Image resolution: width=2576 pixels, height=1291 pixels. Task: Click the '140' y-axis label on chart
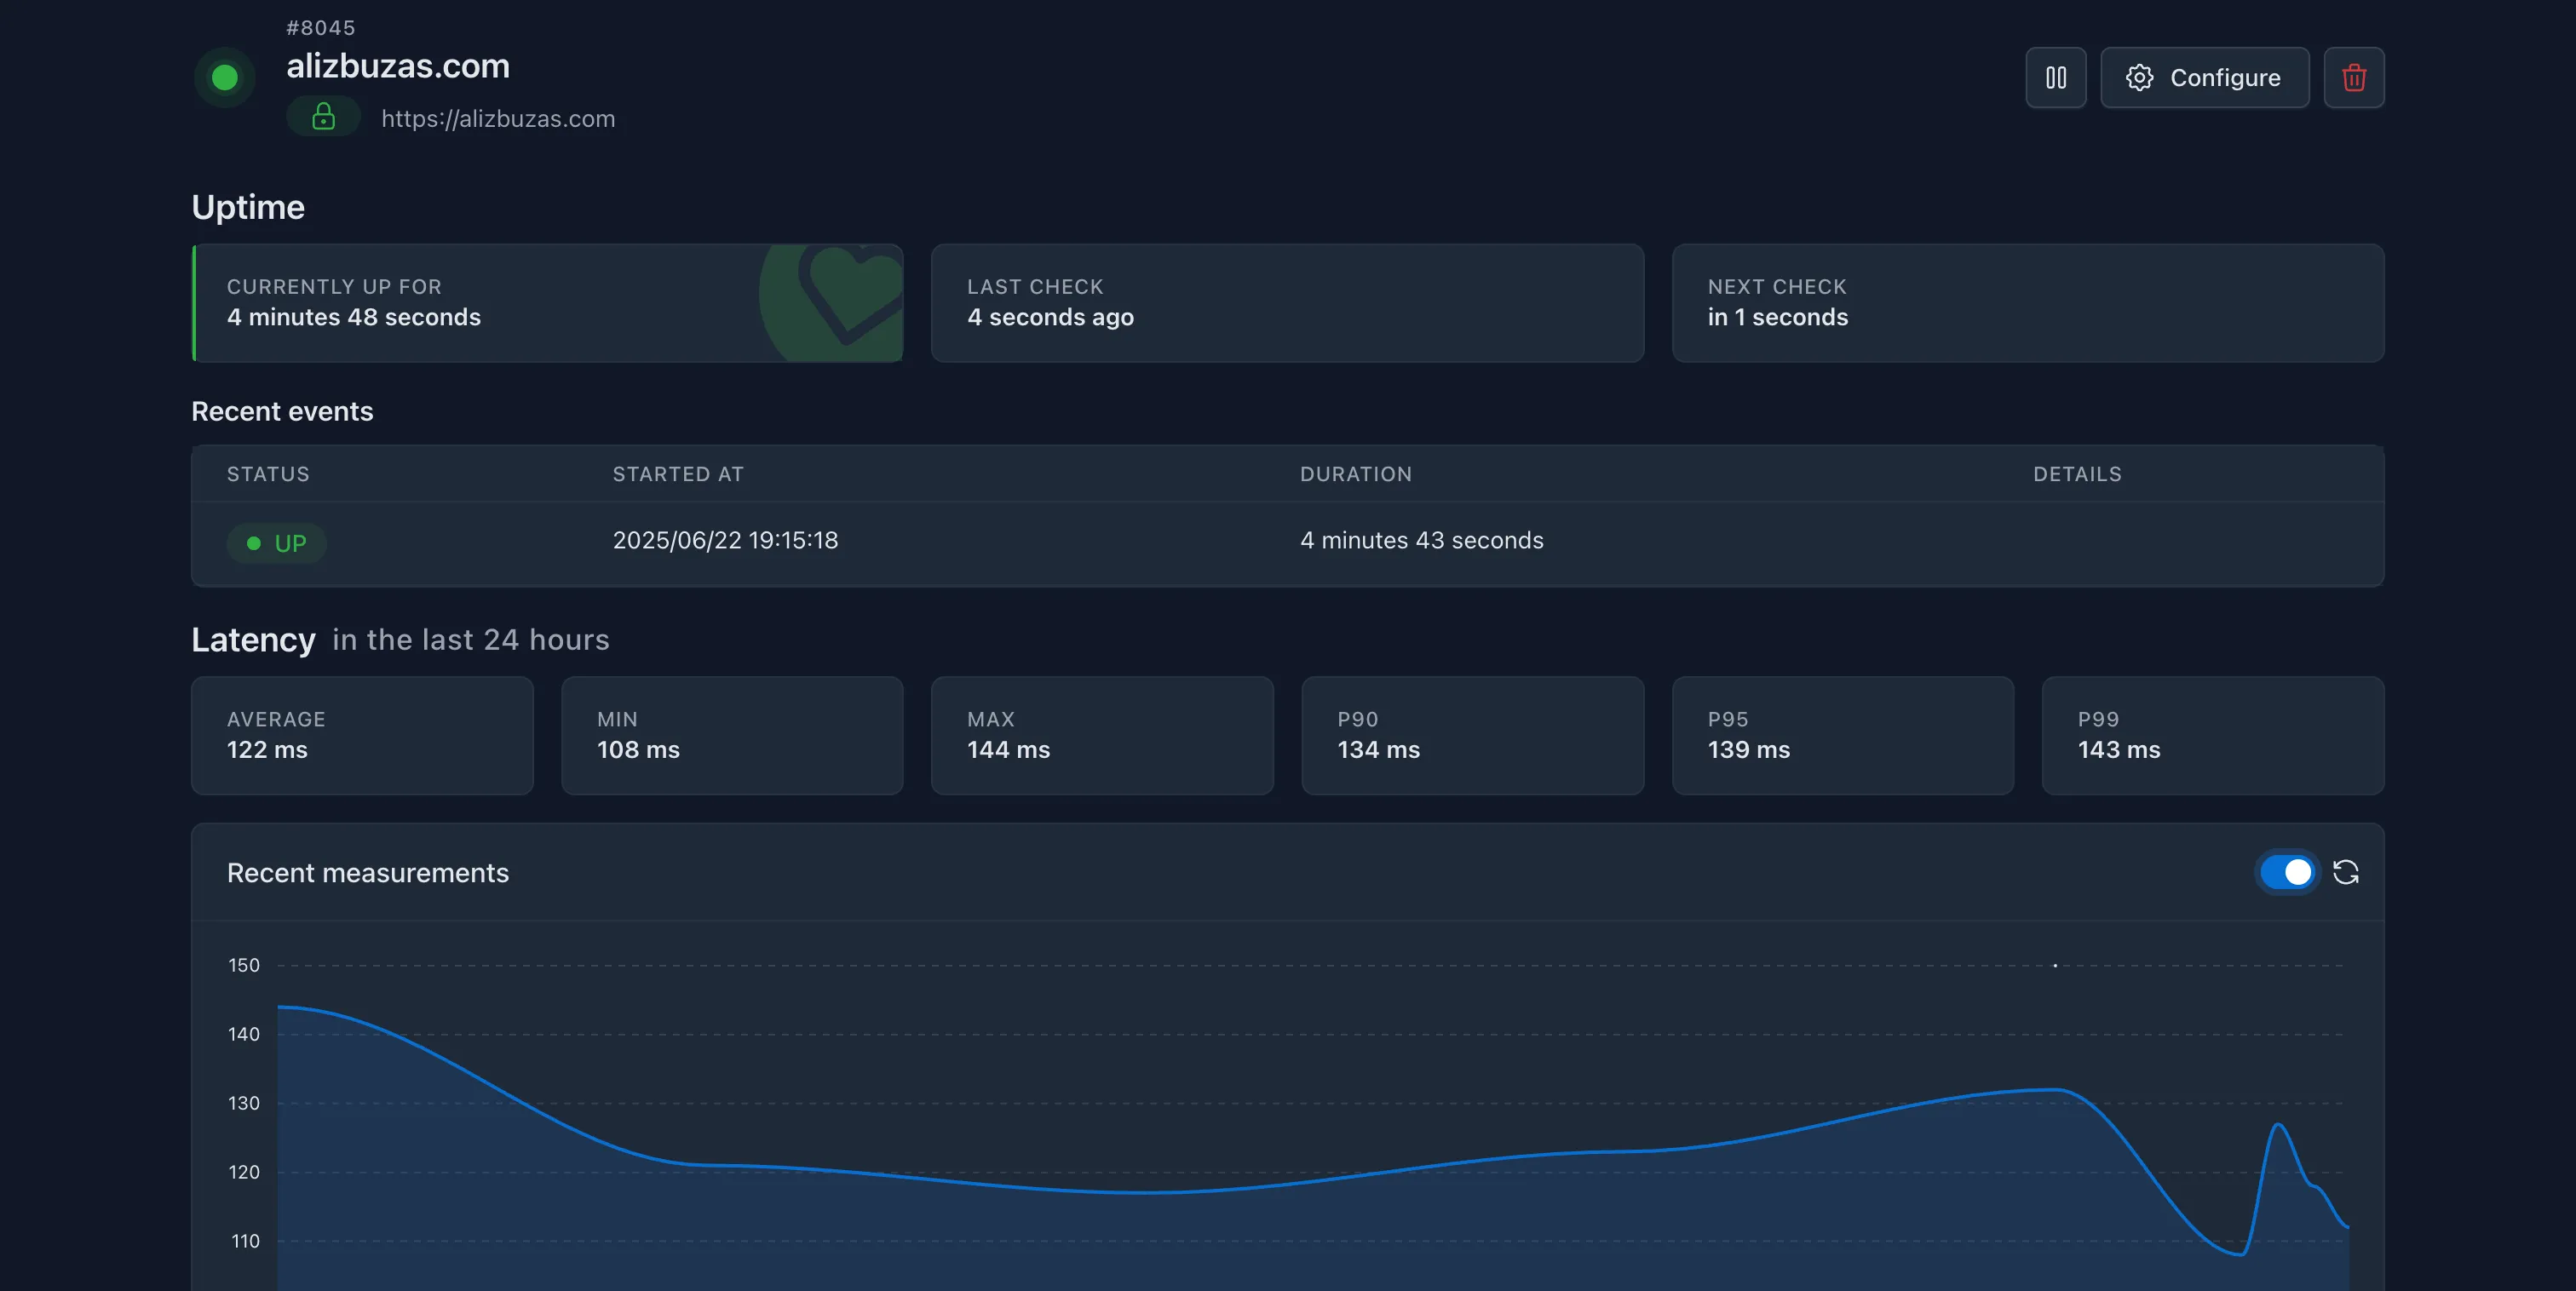pyautogui.click(x=243, y=1034)
